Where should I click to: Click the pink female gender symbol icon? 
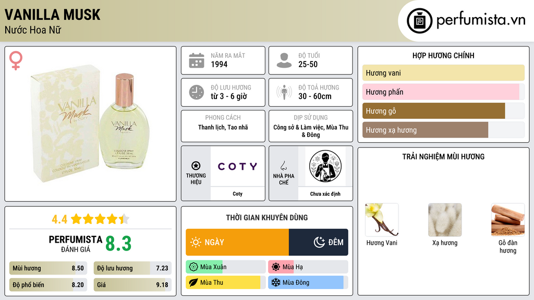point(16,60)
